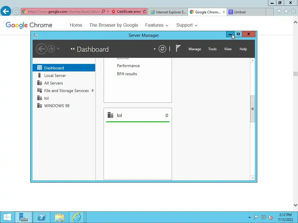Image resolution: width=298 pixels, height=223 pixels.
Task: Open PowerShell from the taskbar
Action: pos(41,217)
